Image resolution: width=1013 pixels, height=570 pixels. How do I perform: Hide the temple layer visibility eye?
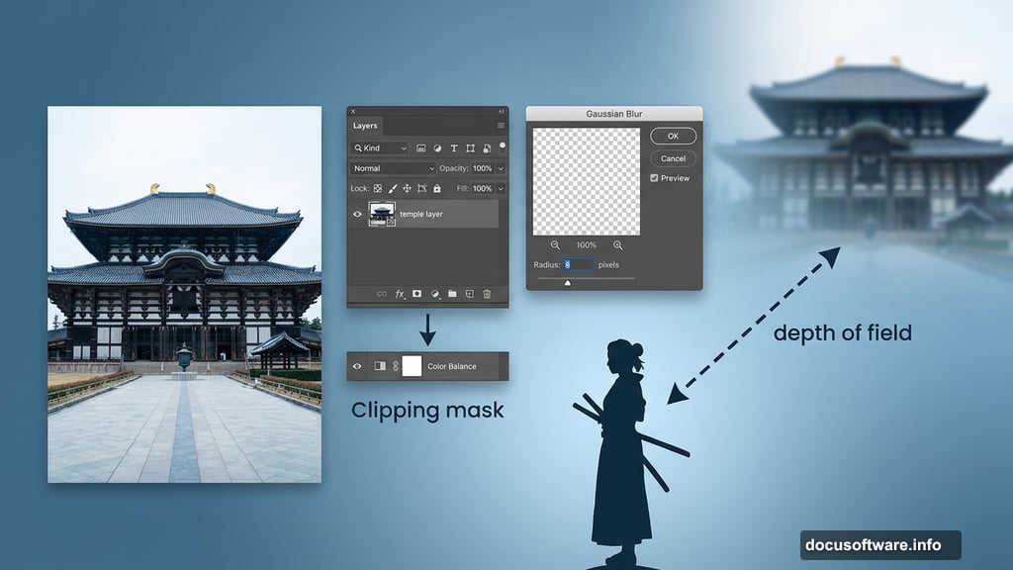(x=357, y=213)
